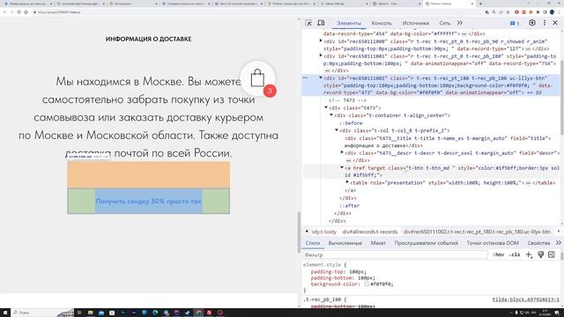Focus the Фильтр styles input

point(395,254)
